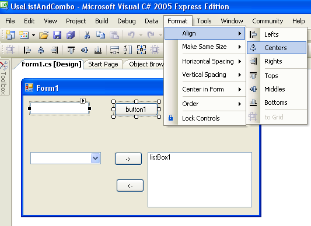Expand the Horizontal Spacing submenu

205,61
